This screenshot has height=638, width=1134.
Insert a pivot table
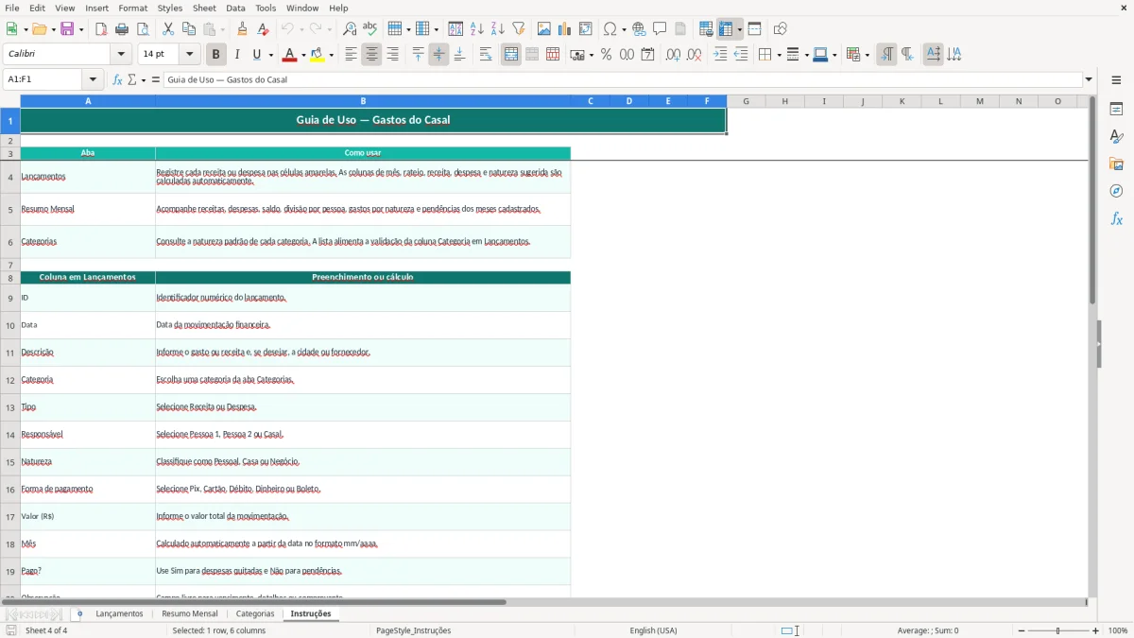tap(586, 29)
